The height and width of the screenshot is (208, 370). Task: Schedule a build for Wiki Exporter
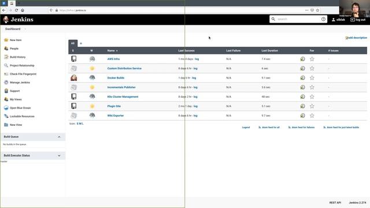pos(303,116)
